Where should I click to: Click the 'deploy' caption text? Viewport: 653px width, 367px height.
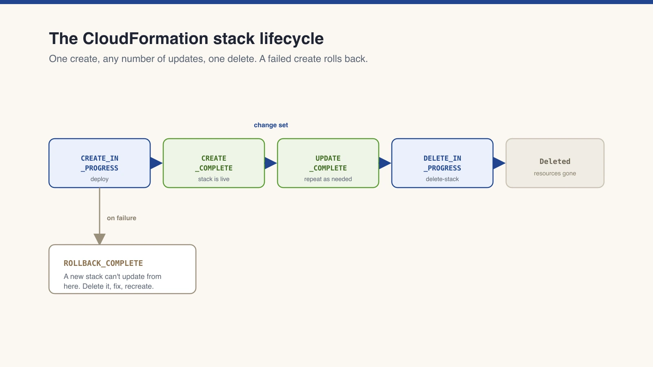coord(100,179)
